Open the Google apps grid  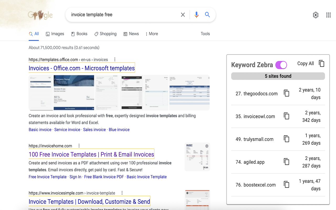point(328,15)
